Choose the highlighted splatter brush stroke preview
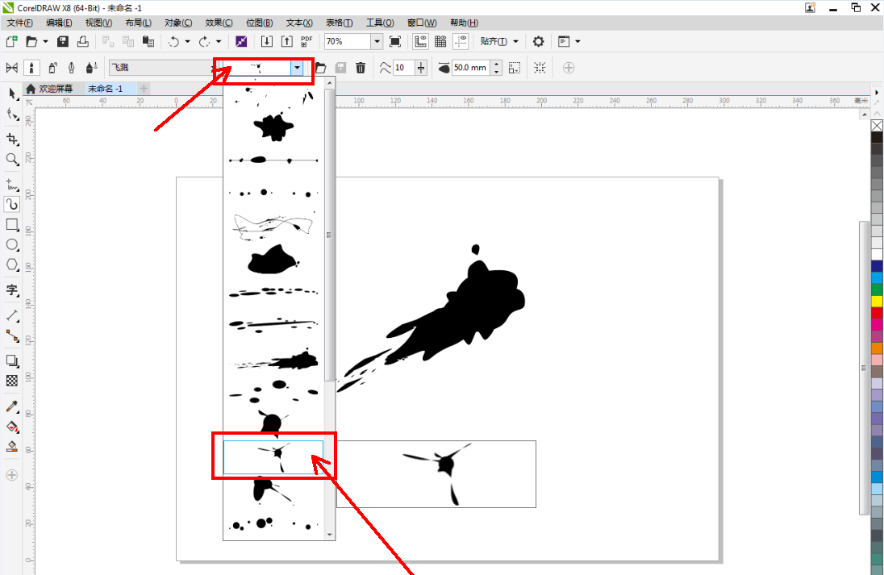 [x=273, y=457]
